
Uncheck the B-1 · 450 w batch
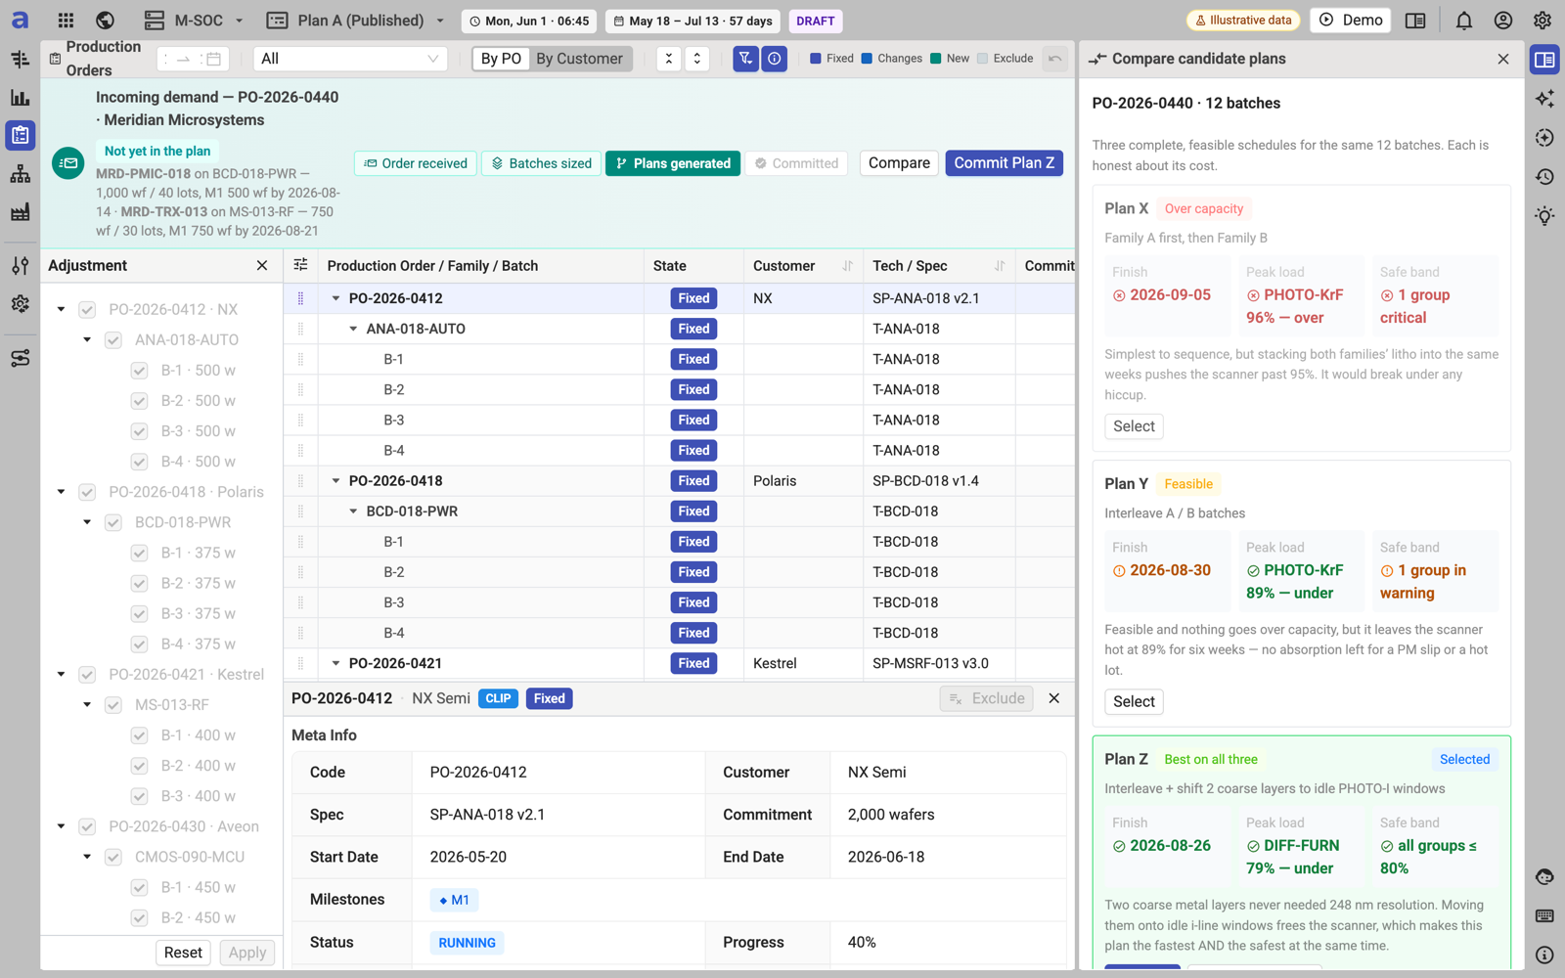point(140,887)
